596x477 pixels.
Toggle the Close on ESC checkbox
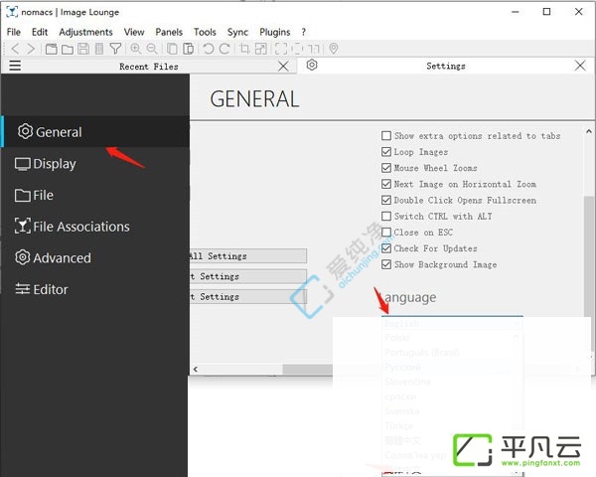[x=386, y=233]
